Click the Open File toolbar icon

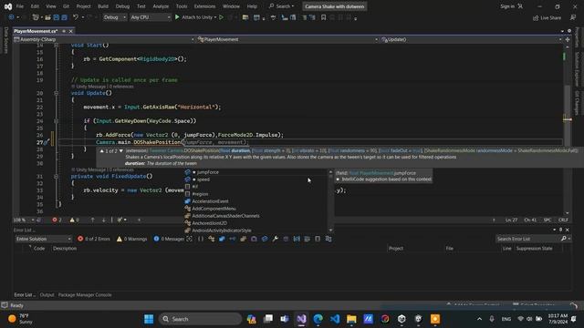click(47, 17)
